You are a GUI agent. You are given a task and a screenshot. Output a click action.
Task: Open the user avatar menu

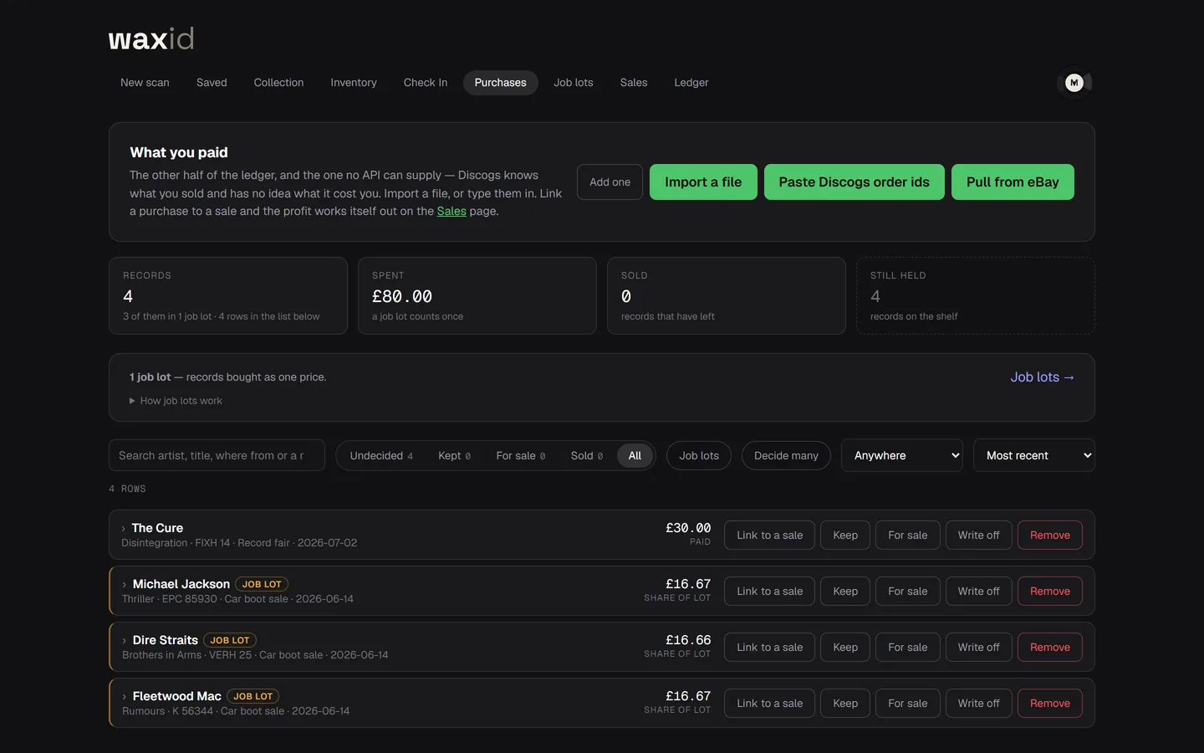[1074, 83]
